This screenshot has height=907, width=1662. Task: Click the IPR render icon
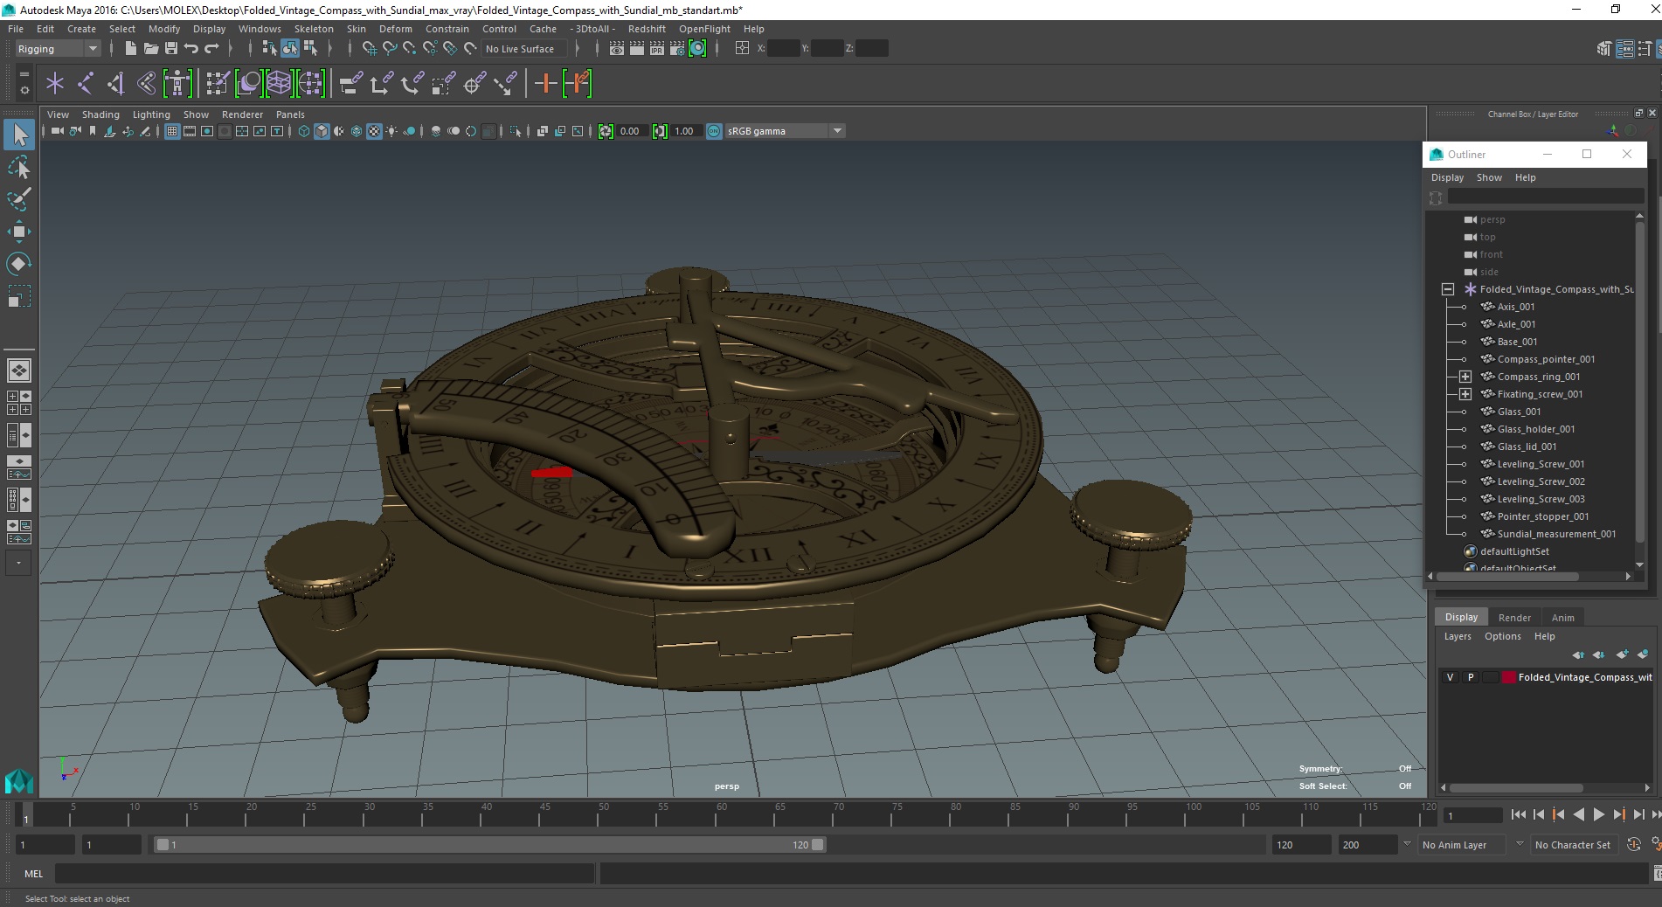click(x=656, y=49)
